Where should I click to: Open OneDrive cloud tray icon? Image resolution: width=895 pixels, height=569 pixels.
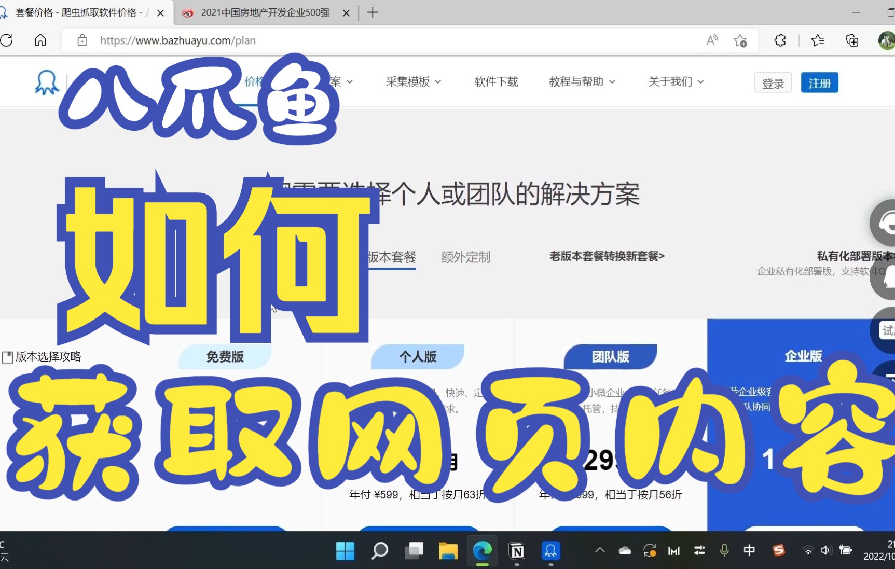click(x=625, y=550)
